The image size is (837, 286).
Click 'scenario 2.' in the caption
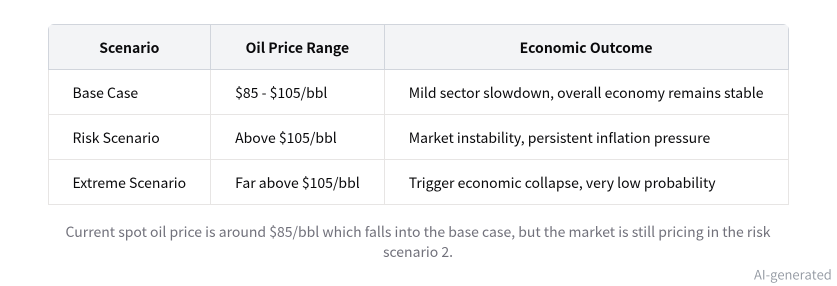[x=418, y=251]
